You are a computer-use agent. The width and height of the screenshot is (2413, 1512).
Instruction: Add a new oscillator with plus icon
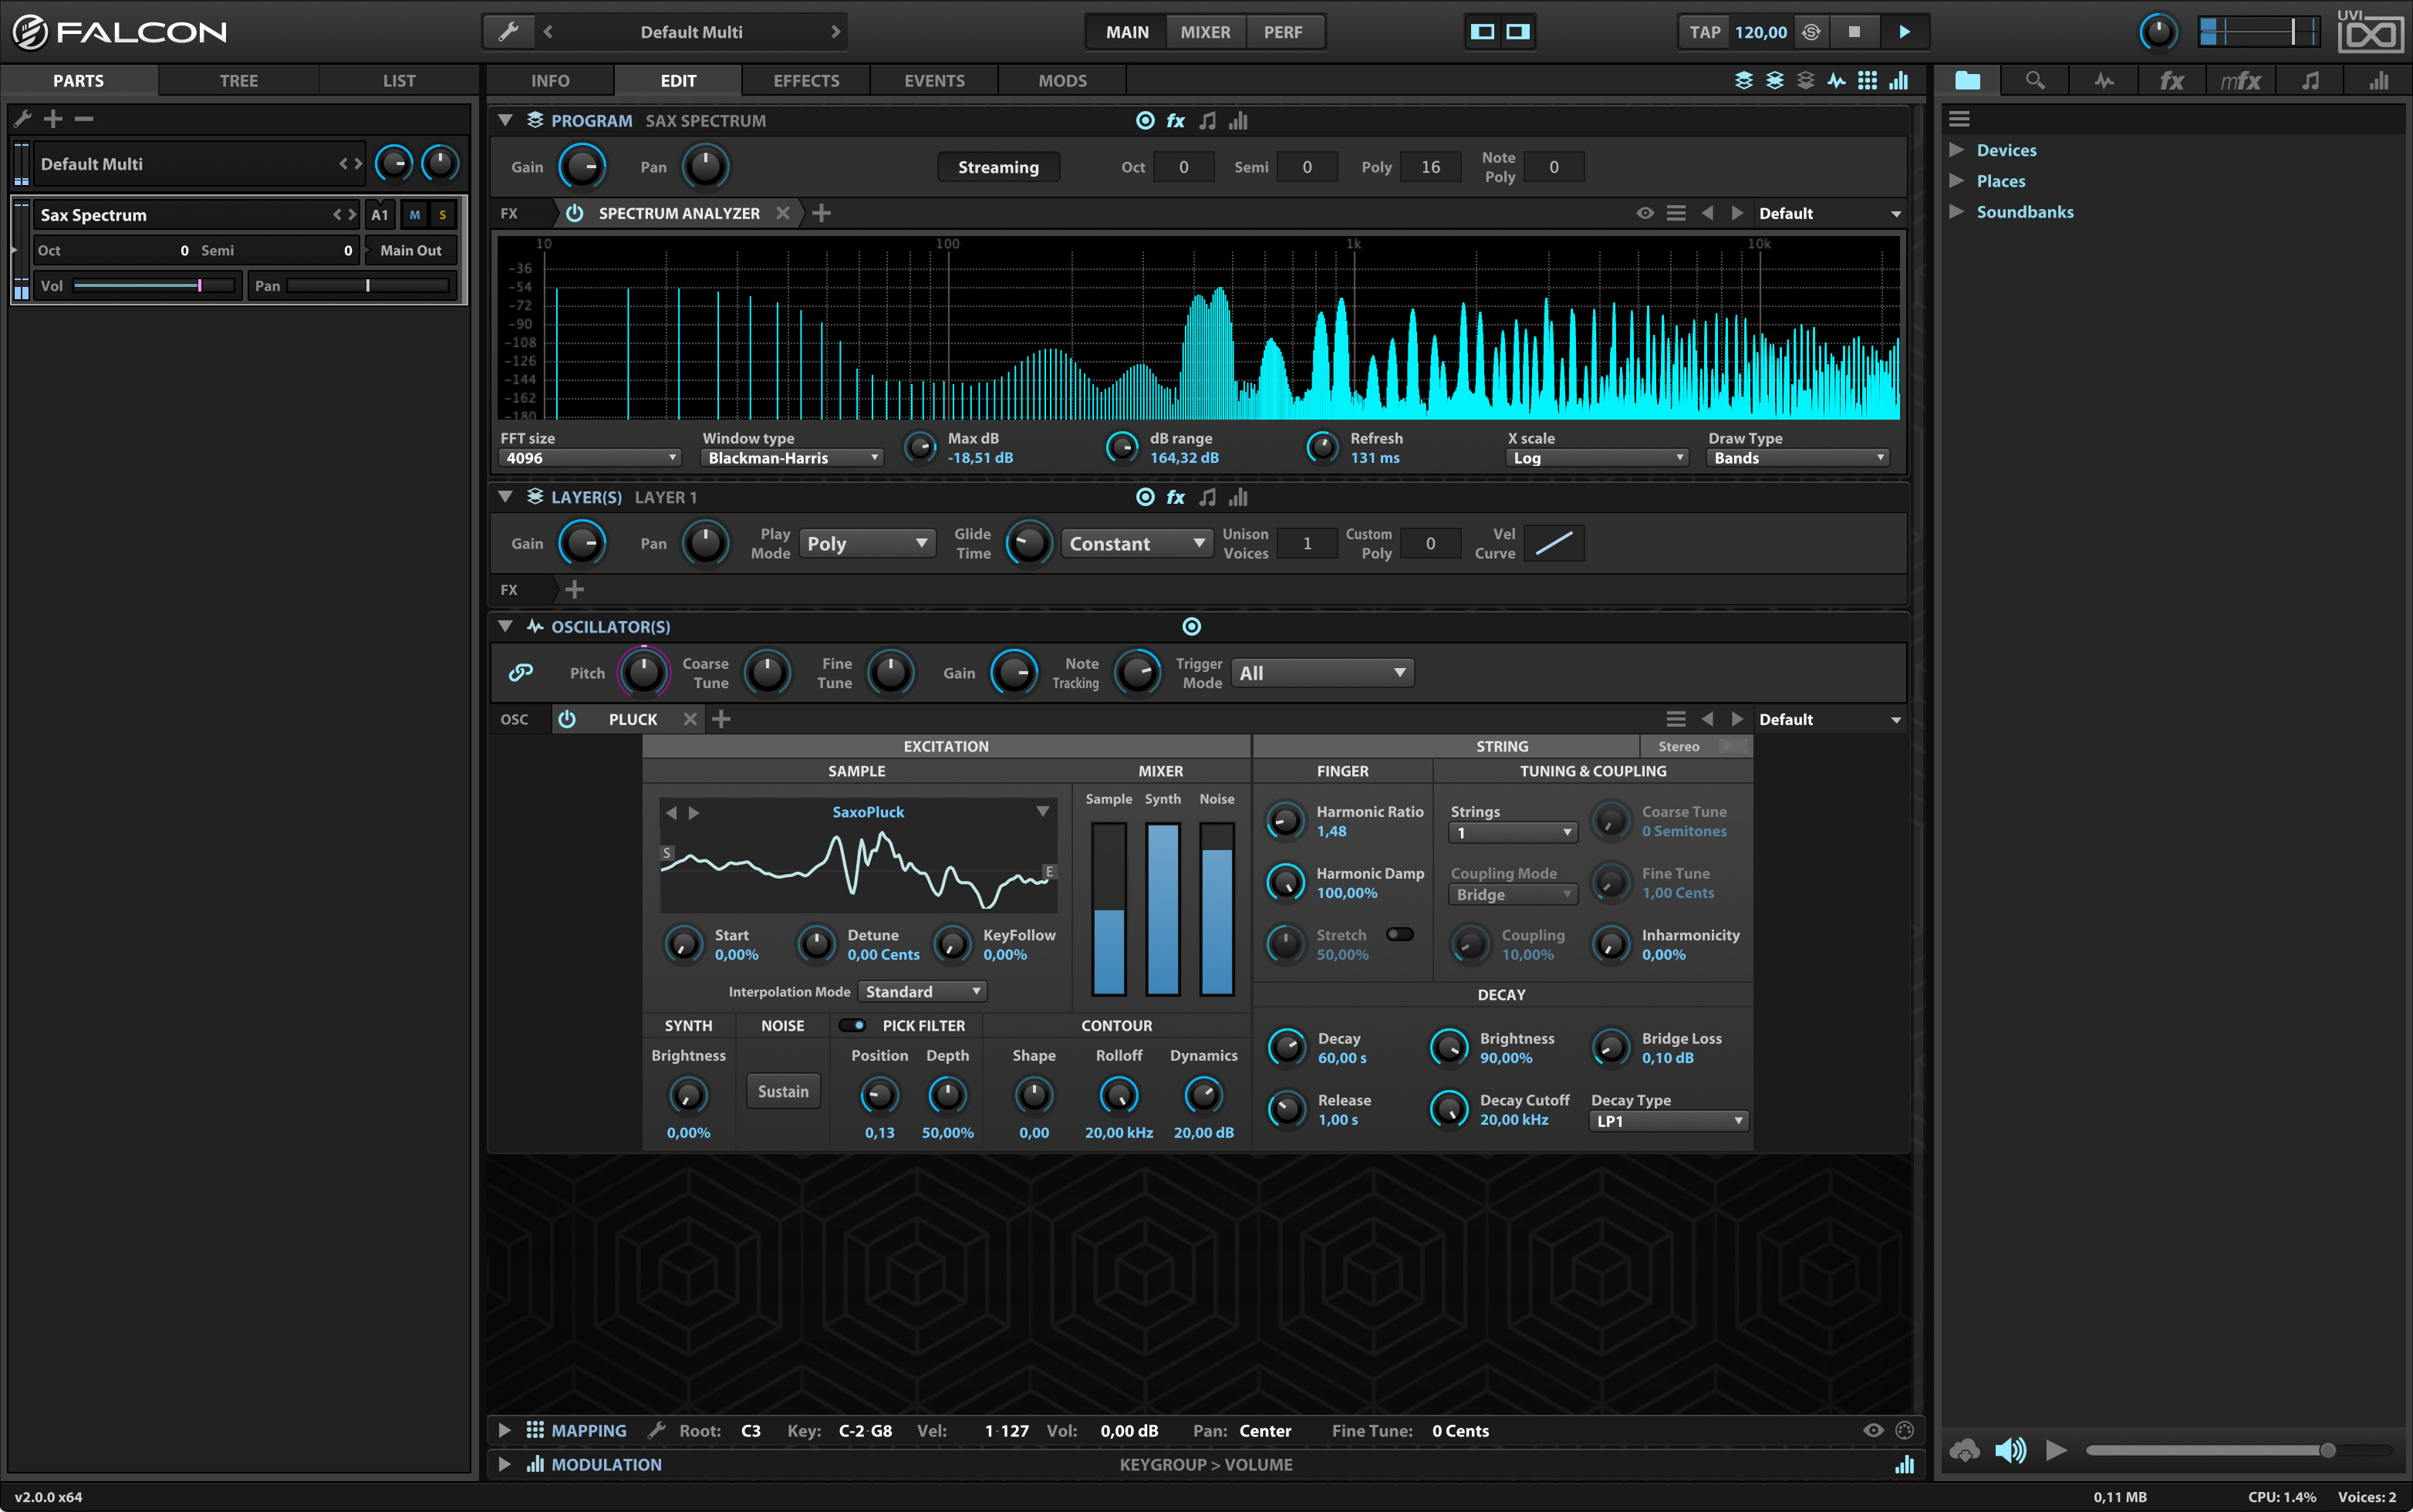point(721,719)
